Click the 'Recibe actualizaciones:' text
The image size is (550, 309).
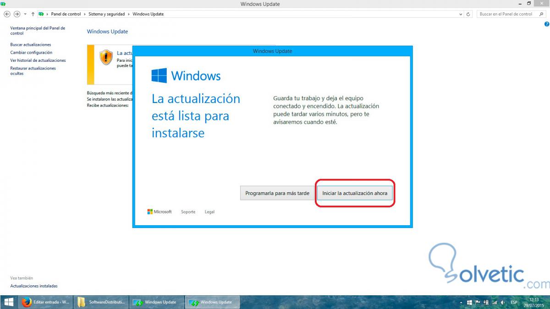coord(108,105)
